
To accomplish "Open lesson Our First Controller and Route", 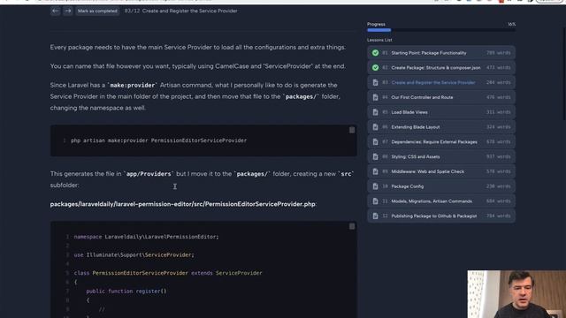I will (441, 97).
